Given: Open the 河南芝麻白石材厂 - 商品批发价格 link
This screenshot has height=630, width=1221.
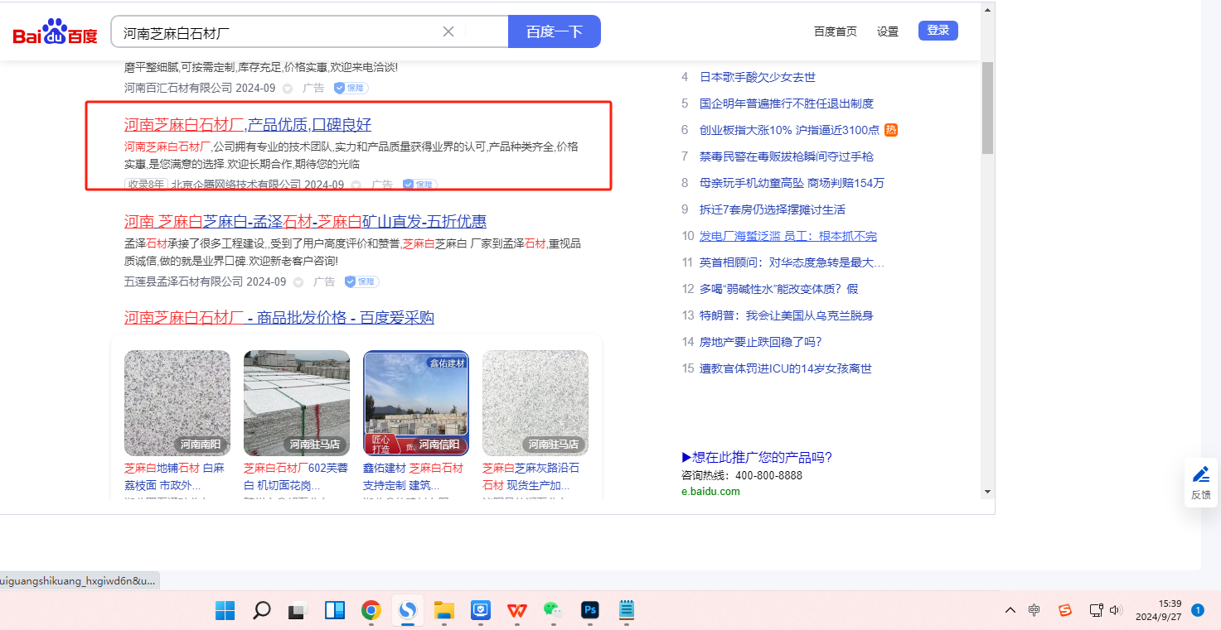Looking at the screenshot, I should click(279, 318).
